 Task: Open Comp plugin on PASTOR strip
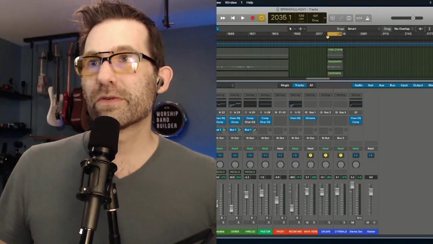[x=265, y=118]
